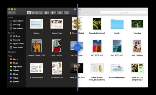Switch to list view in the toolbar
This screenshot has height=95, width=156.
pyautogui.click(x=33, y=13)
